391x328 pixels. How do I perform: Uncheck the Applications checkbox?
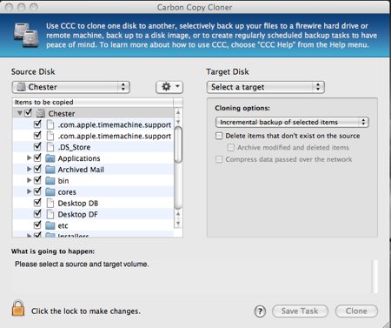point(37,157)
